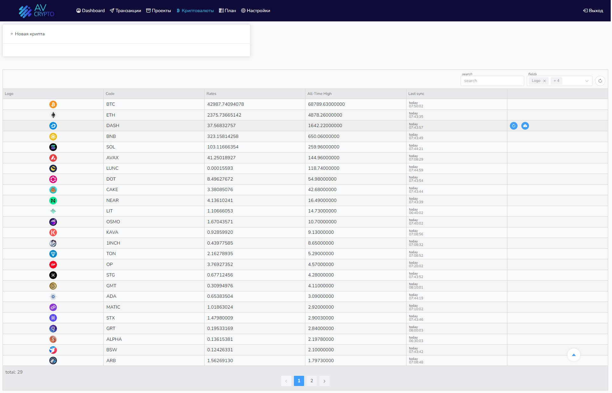The width and height of the screenshot is (612, 393).
Task: Click the Solana logo icon in SOL row
Action: pos(53,147)
